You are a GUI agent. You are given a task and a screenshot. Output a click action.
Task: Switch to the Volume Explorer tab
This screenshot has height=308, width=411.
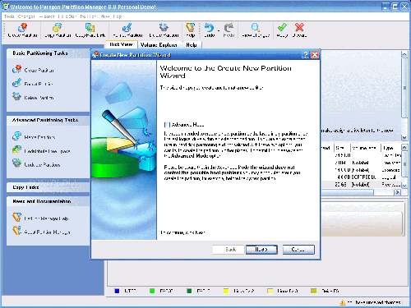159,45
